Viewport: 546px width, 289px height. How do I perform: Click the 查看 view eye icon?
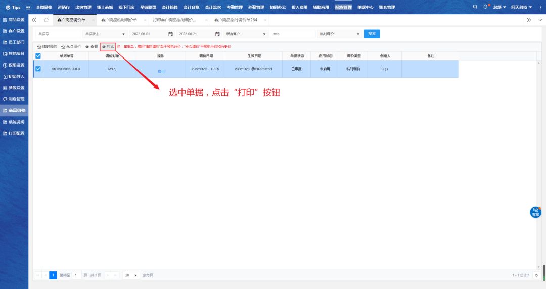click(x=90, y=46)
